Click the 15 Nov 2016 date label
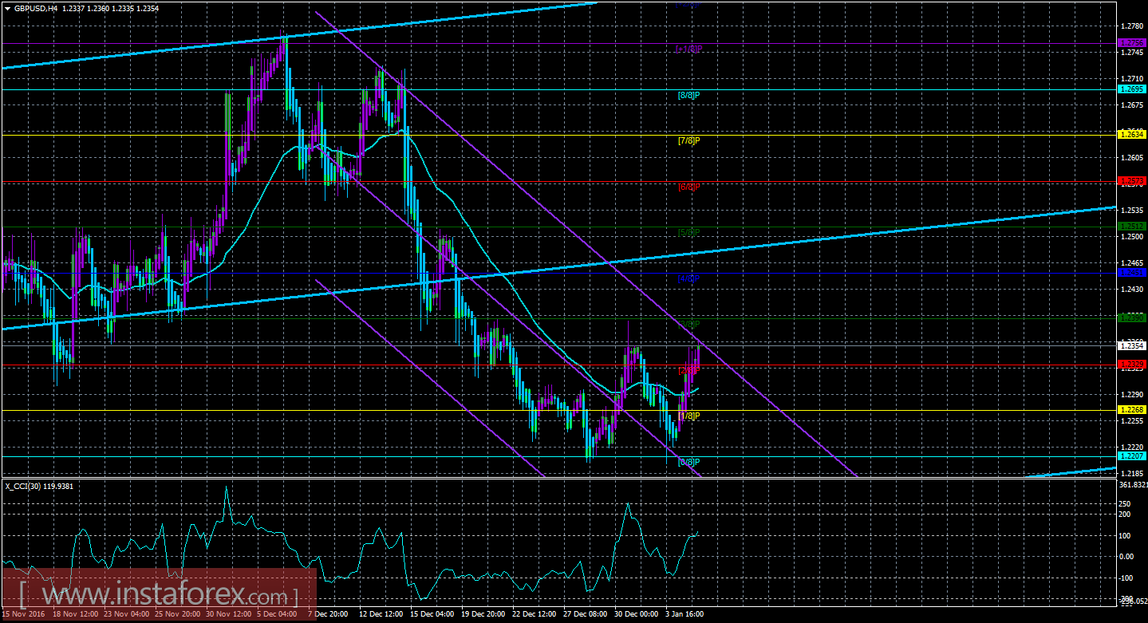Image resolution: width=1148 pixels, height=623 pixels. pyautogui.click(x=24, y=614)
